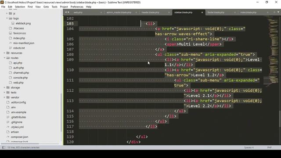Close the header.blade.php tab
Screen dimensions: 281x158
pos(169,12)
